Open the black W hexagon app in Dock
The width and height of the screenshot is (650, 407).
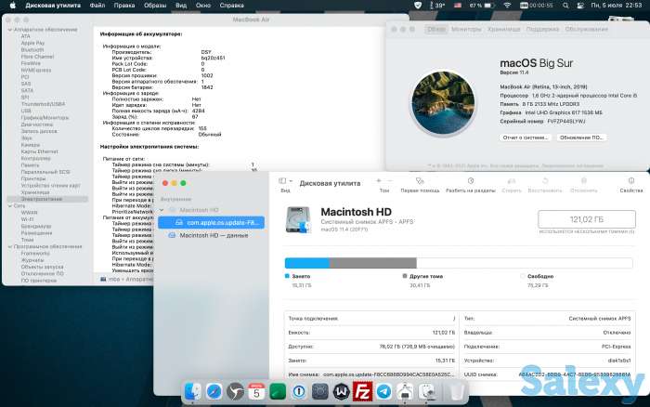pyautogui.click(x=341, y=391)
